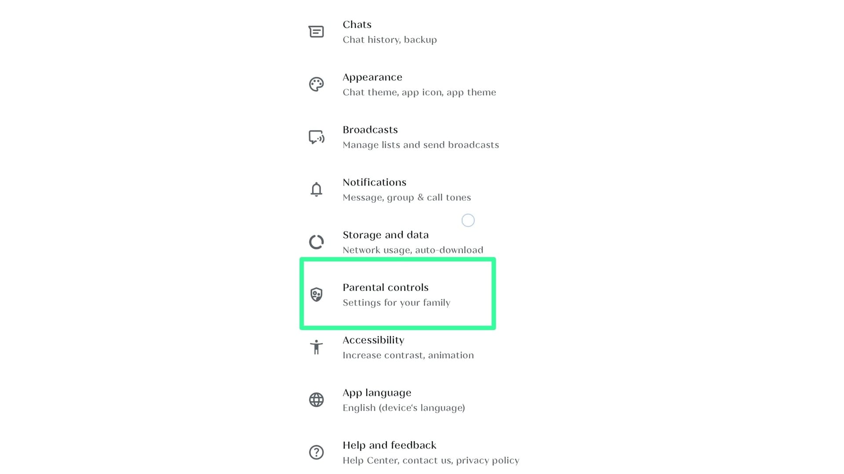Click the Broadcasts speech bubble icon

pos(316,137)
